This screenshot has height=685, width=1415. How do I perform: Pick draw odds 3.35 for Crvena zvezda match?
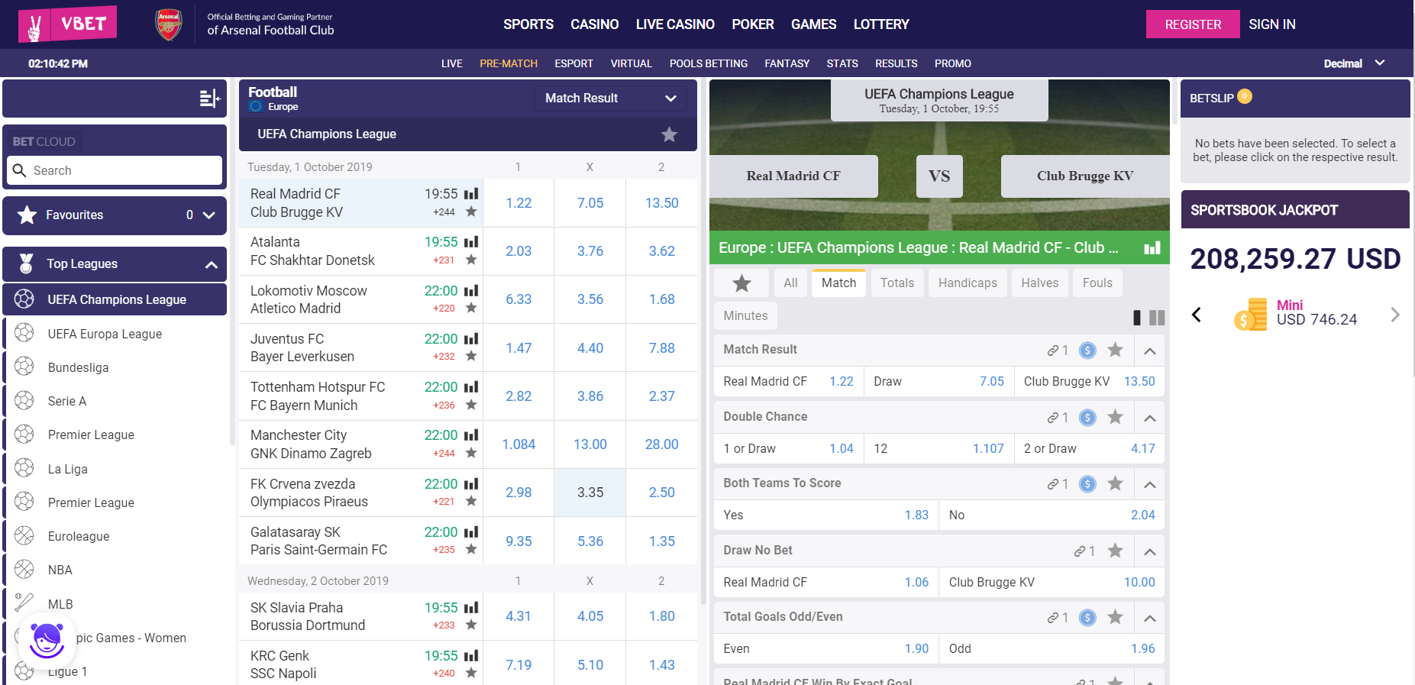(x=590, y=493)
